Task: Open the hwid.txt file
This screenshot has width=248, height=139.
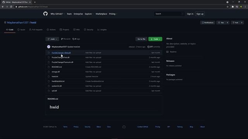Action: [x=55, y=76]
